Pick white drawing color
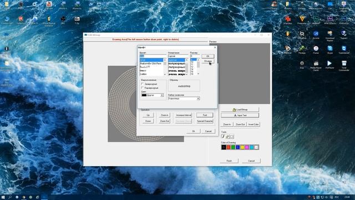Image resolution: width=355 pixels, height=200 pixels. tap(256, 147)
